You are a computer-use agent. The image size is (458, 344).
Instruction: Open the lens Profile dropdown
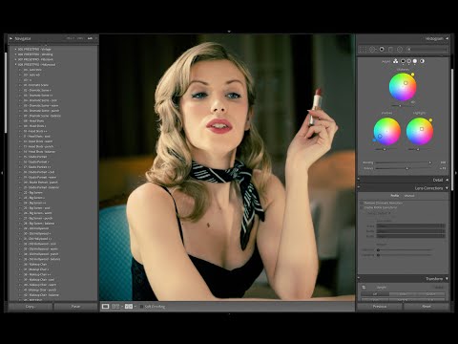coord(410,236)
